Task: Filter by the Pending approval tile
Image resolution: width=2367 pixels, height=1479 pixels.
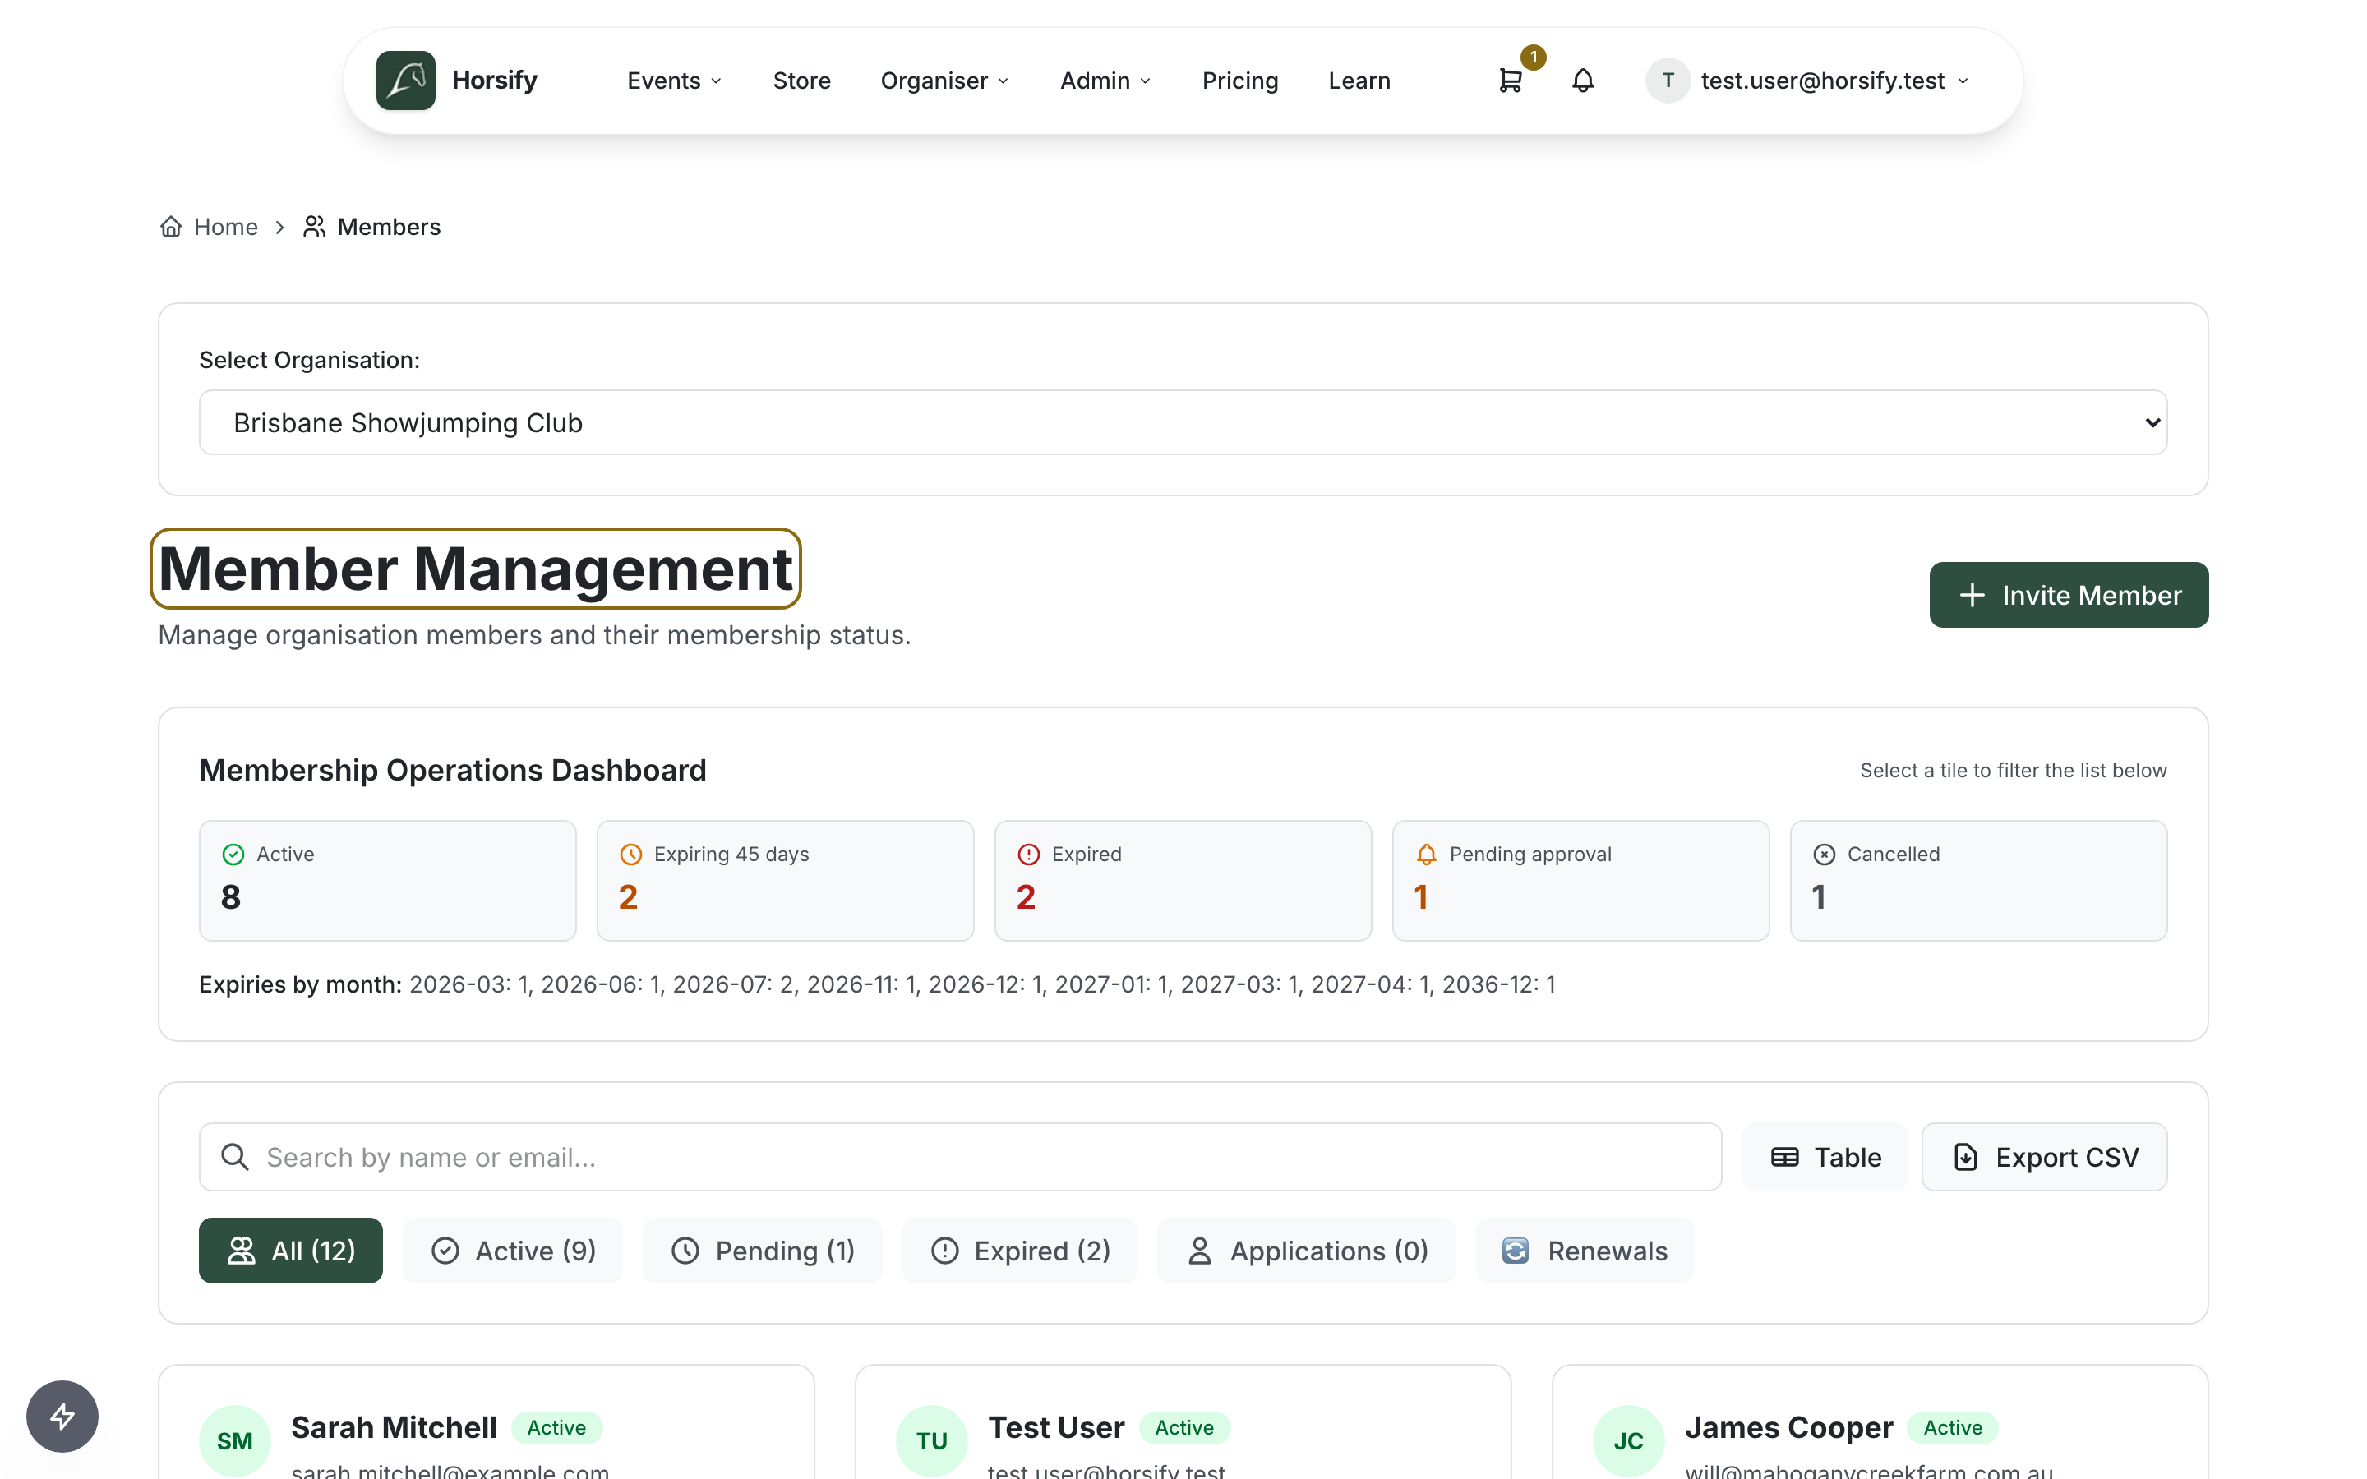Action: 1580,880
